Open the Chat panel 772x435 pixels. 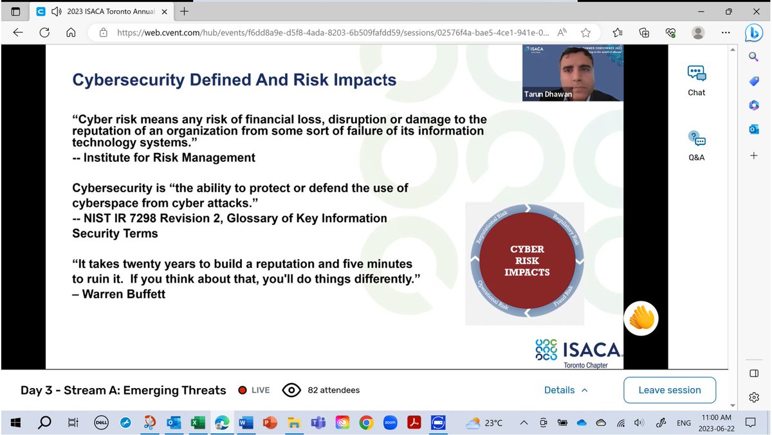tap(696, 80)
